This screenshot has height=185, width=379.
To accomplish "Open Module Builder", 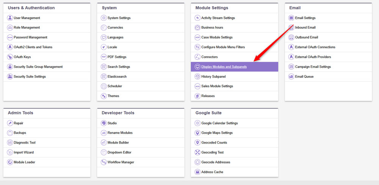I will pyautogui.click(x=118, y=143).
